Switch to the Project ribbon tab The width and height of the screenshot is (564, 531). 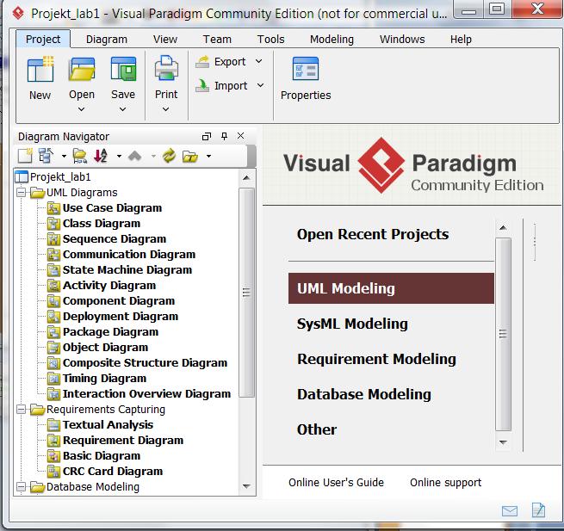pyautogui.click(x=43, y=39)
